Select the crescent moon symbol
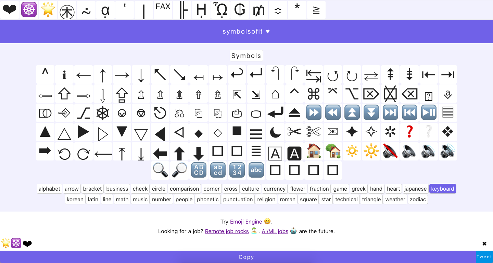This screenshot has width=493, height=263. (275, 132)
